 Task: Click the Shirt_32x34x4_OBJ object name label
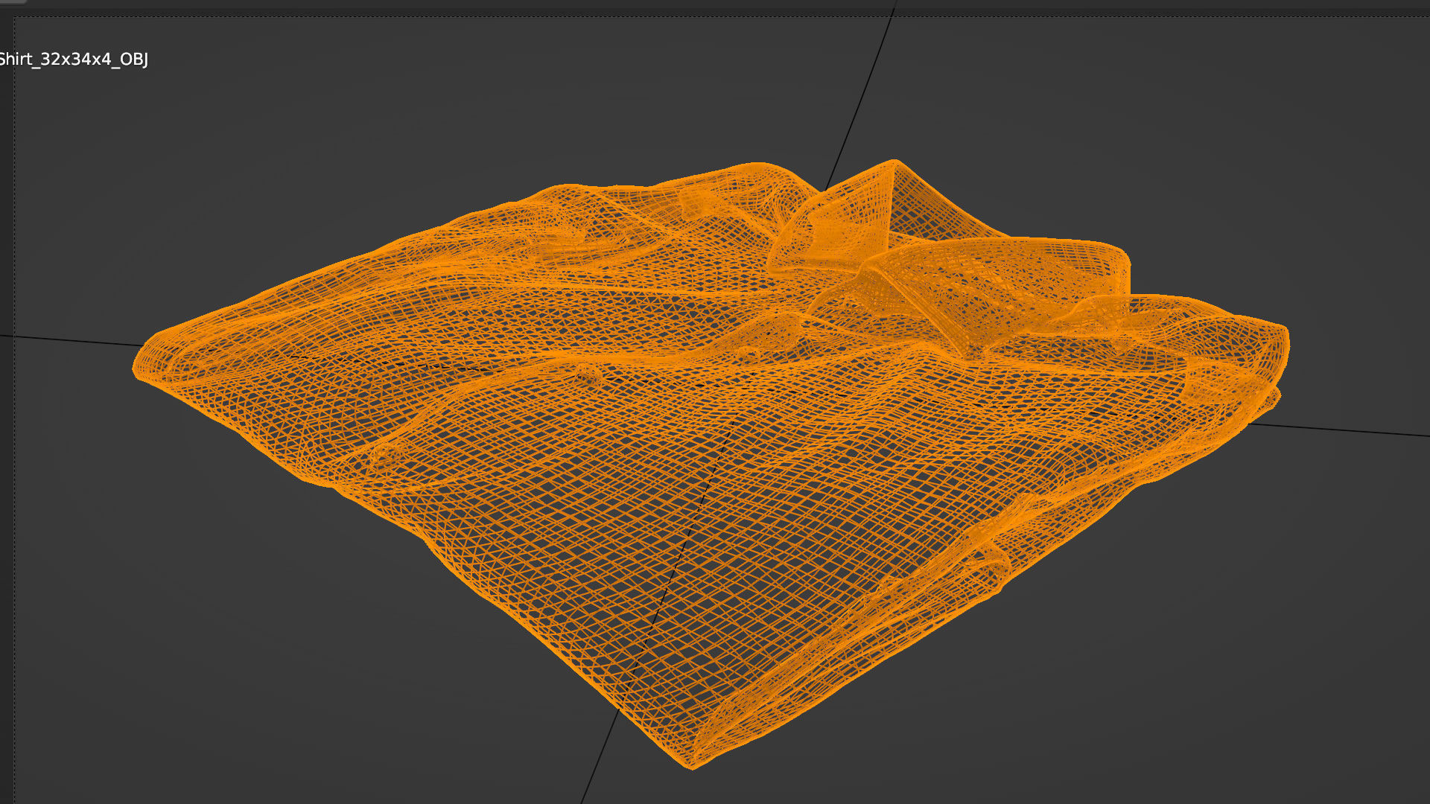[x=73, y=59]
